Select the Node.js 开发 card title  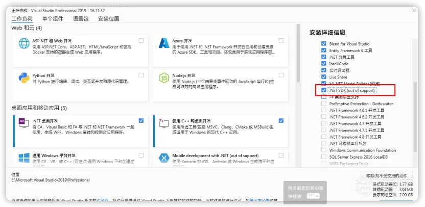(184, 75)
